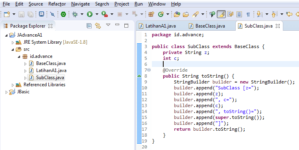This screenshot has height=150, width=299.
Task: Open the Project menu
Action: pos(122,4)
